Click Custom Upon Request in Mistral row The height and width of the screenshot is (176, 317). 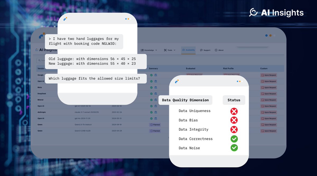point(269,100)
